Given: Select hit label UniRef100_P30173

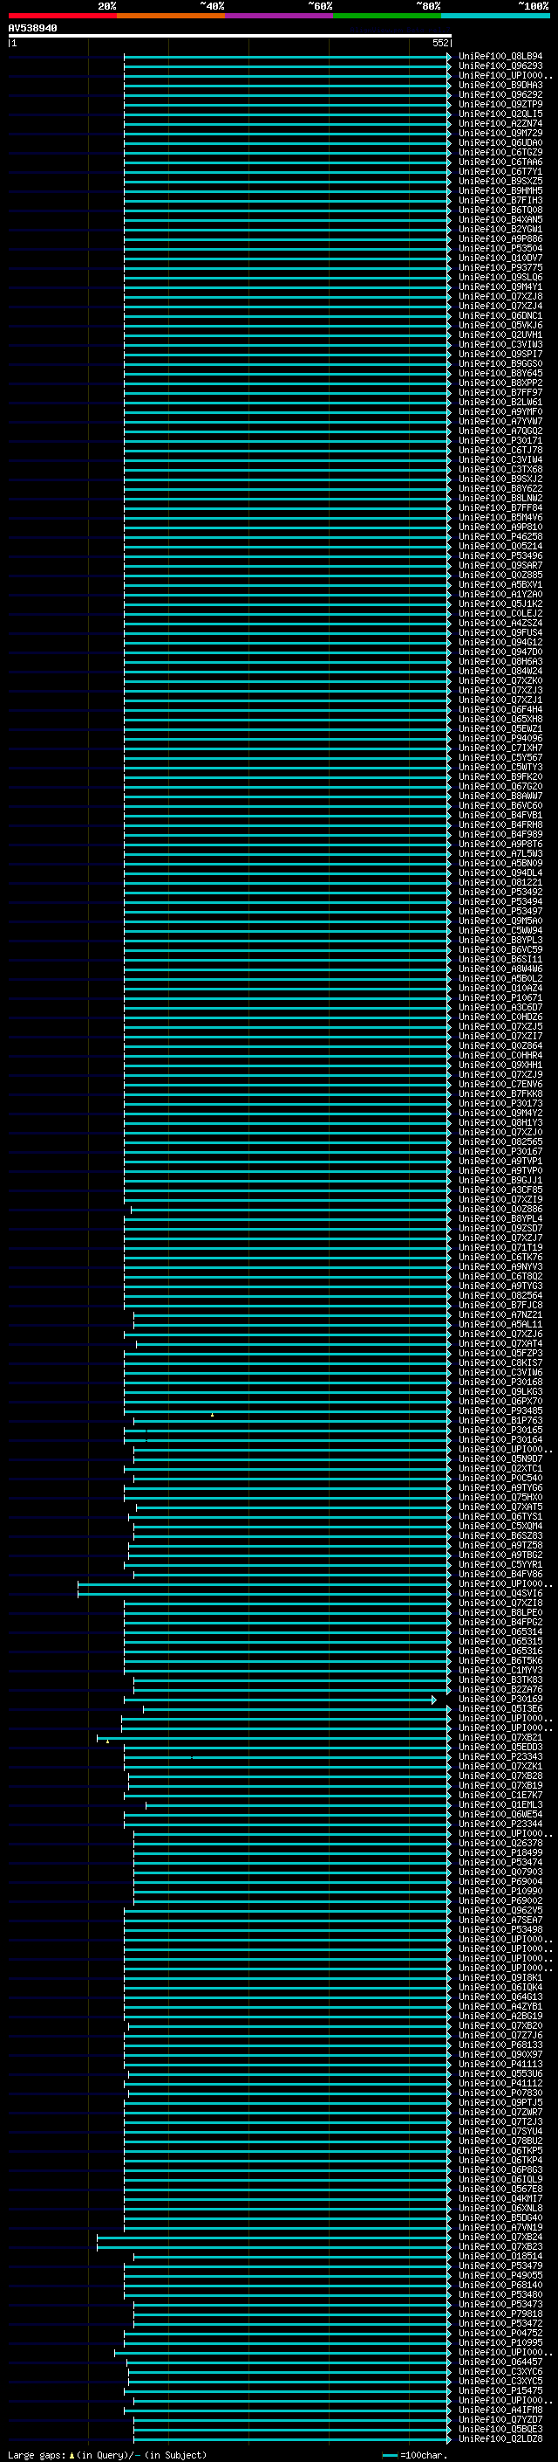Looking at the screenshot, I should (x=500, y=1103).
